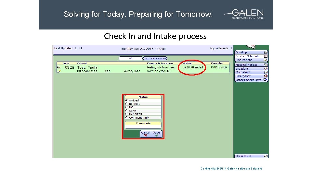Select the All location filter tab
The height and width of the screenshot is (175, 312).
click(131, 58)
